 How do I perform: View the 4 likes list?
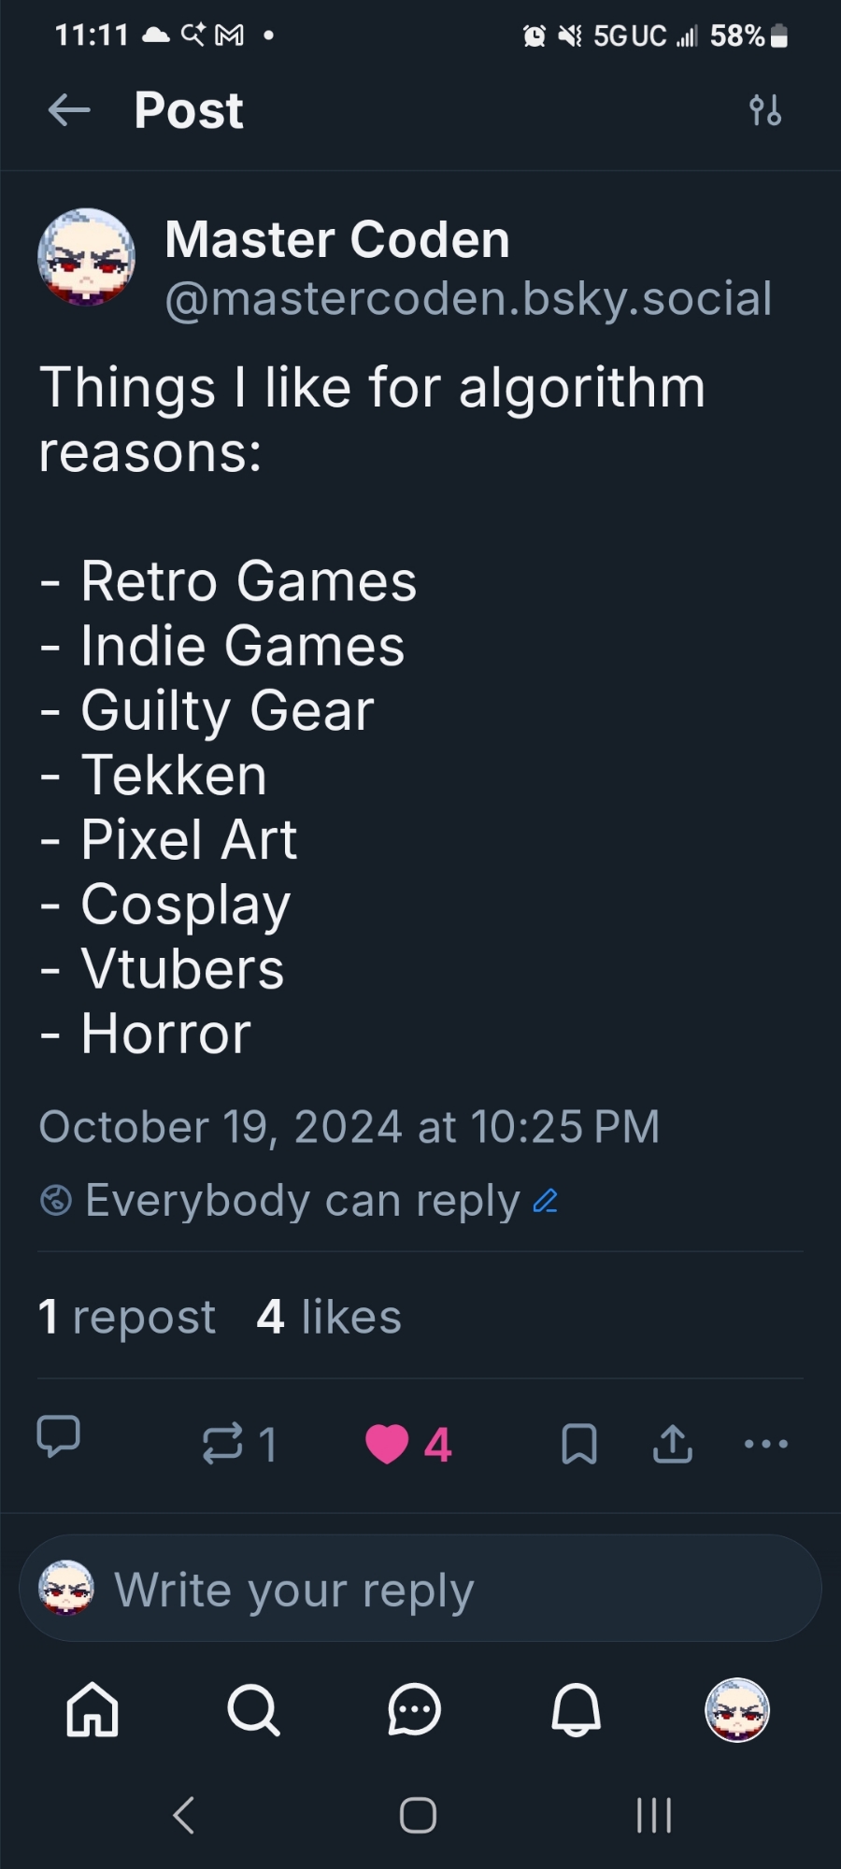pyautogui.click(x=329, y=1317)
